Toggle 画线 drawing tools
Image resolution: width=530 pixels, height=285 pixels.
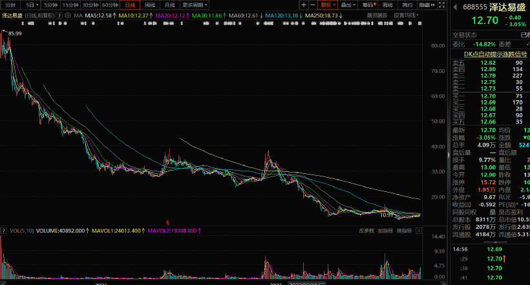[x=388, y=5]
